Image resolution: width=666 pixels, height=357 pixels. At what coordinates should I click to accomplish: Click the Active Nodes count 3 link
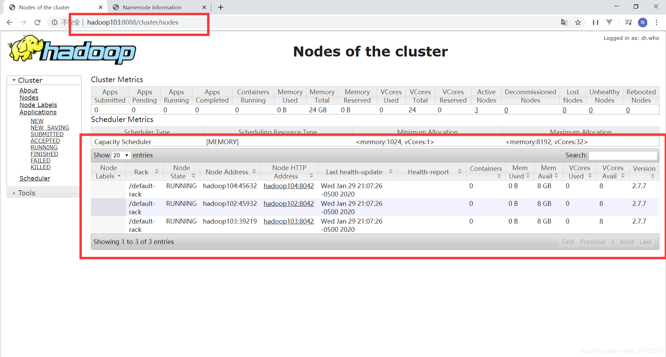(476, 110)
